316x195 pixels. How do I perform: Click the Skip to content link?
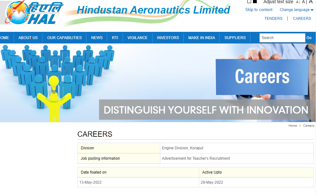(x=259, y=10)
